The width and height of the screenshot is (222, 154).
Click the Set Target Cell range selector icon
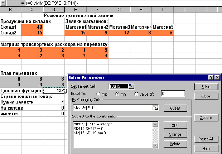click(x=131, y=86)
